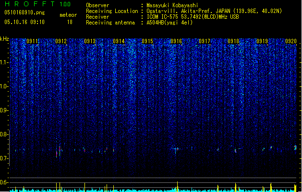The height and width of the screenshot is (192, 302).
Task: Click the Receiving Location label
Action: (112, 11)
